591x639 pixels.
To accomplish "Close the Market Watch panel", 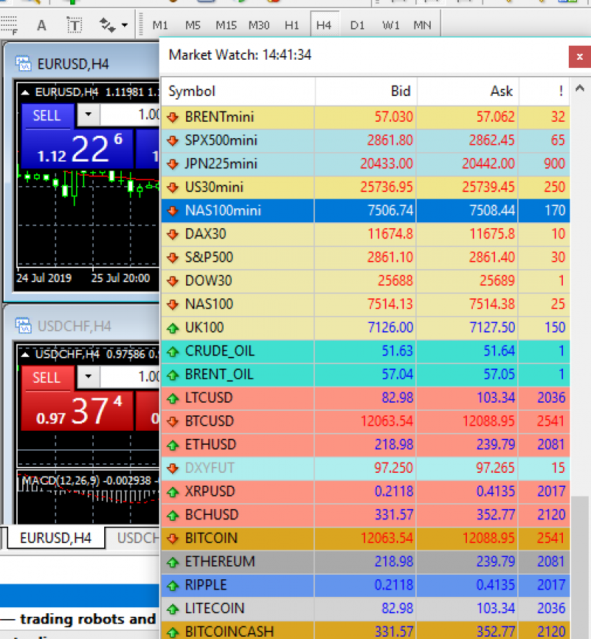I will tap(580, 57).
